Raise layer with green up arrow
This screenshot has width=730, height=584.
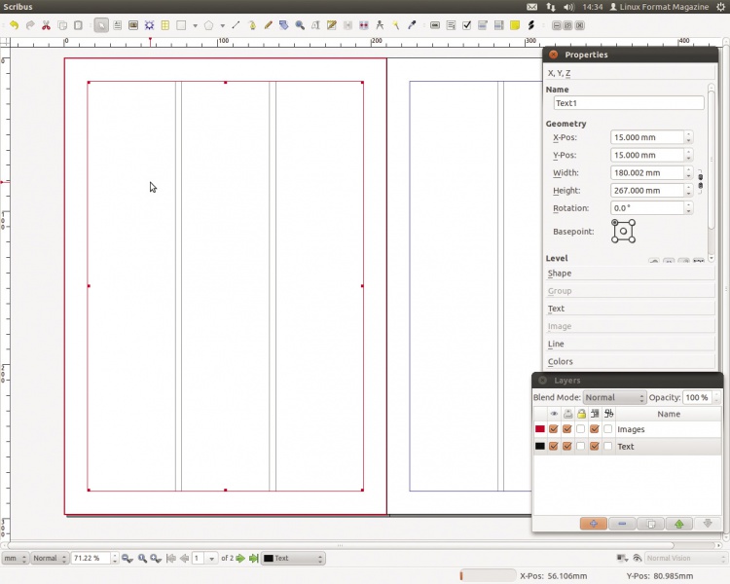point(679,524)
